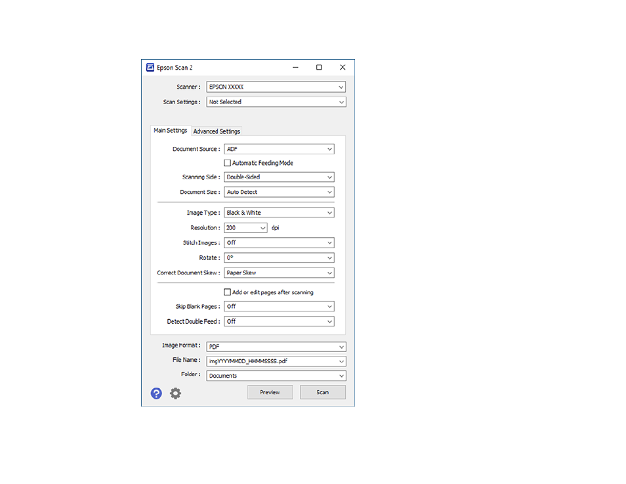This screenshot has width=626, height=484.
Task: Open the Resolution dropdown
Action: coord(245,228)
